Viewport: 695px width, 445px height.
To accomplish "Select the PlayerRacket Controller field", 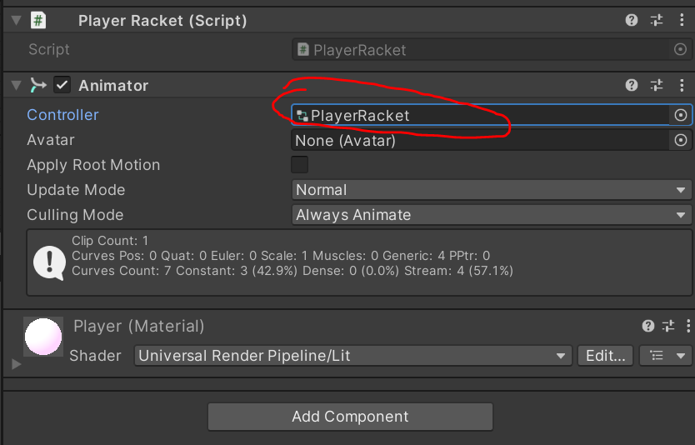I will pyautogui.click(x=479, y=115).
